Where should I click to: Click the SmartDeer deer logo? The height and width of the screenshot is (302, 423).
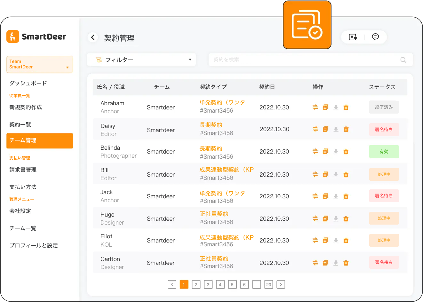coord(12,36)
